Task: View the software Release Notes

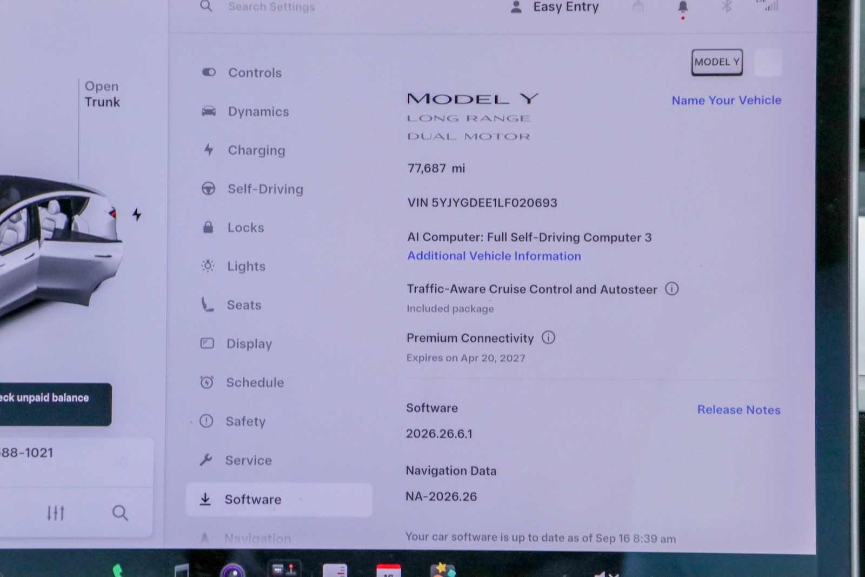Action: click(x=738, y=409)
